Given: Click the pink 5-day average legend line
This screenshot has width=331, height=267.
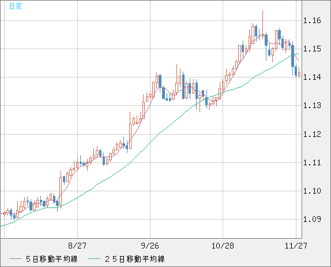Looking at the screenshot, I should [x=15, y=259].
